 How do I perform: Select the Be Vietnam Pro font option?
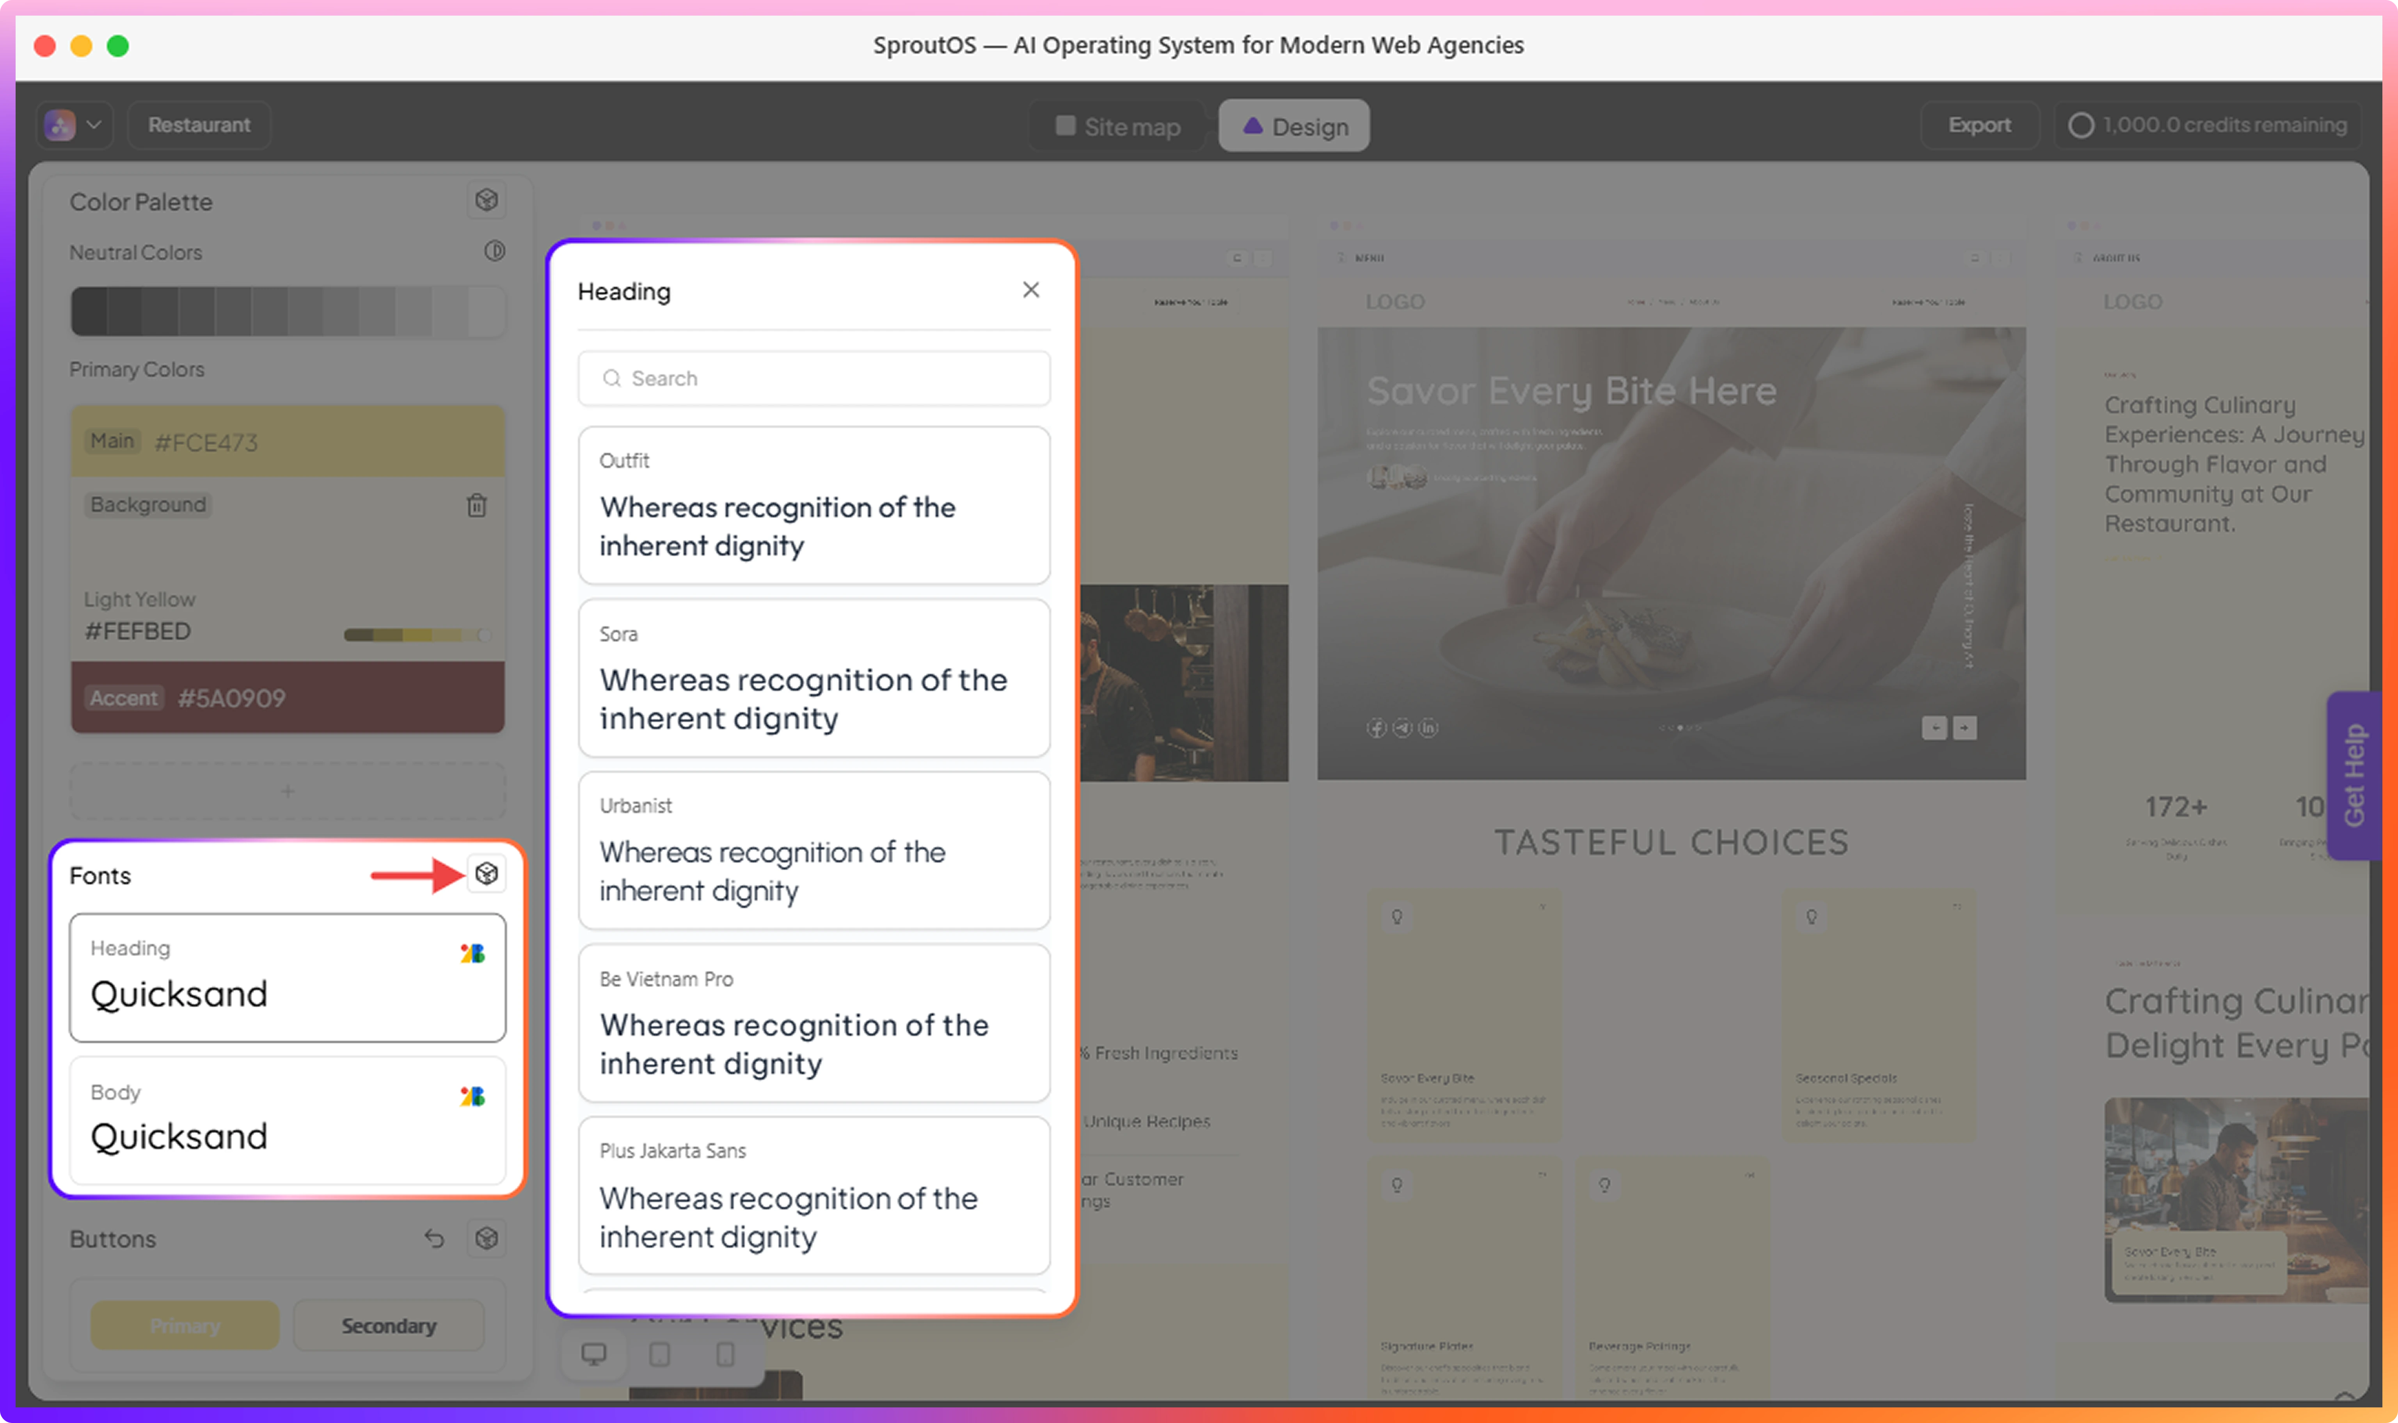tap(814, 1023)
